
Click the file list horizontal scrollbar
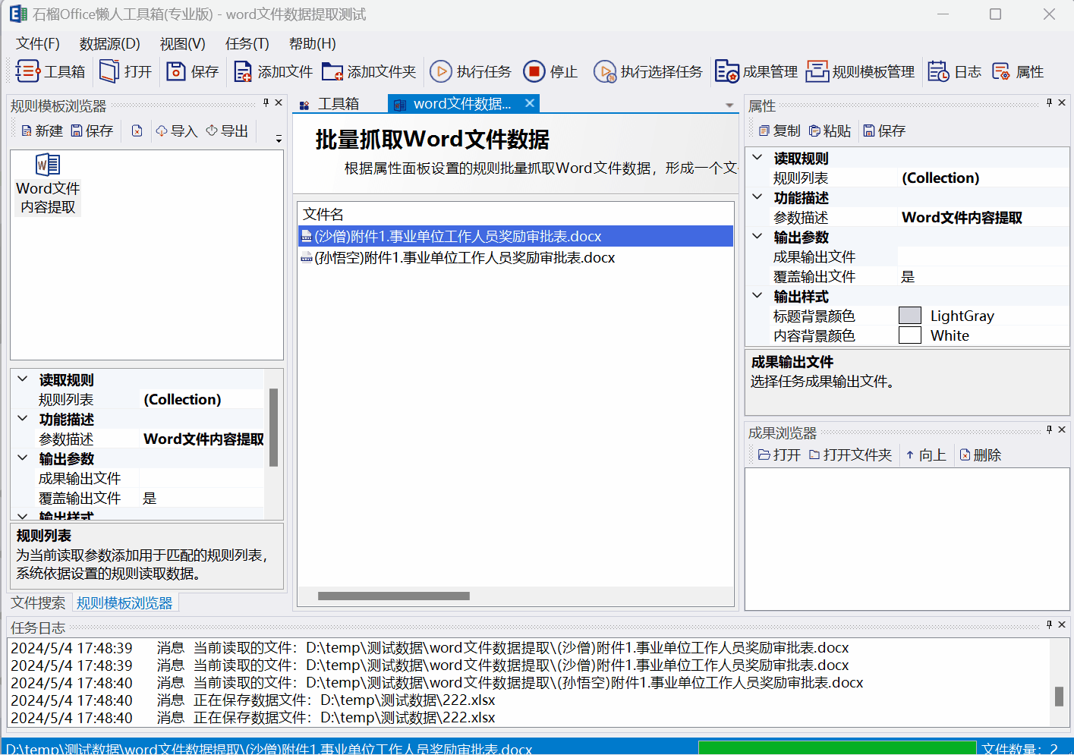point(394,596)
